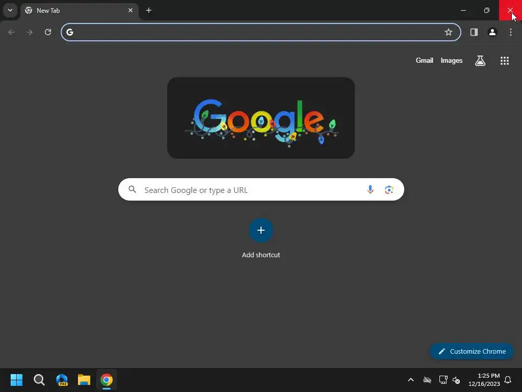
Task: Open the Google holiday lights doodle
Action: pyautogui.click(x=261, y=118)
